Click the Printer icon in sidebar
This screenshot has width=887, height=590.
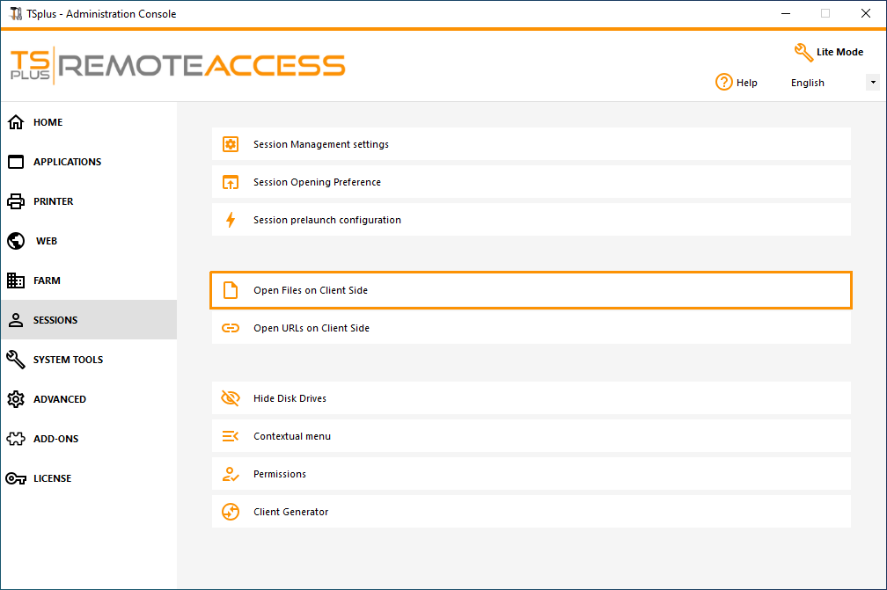pyautogui.click(x=16, y=201)
